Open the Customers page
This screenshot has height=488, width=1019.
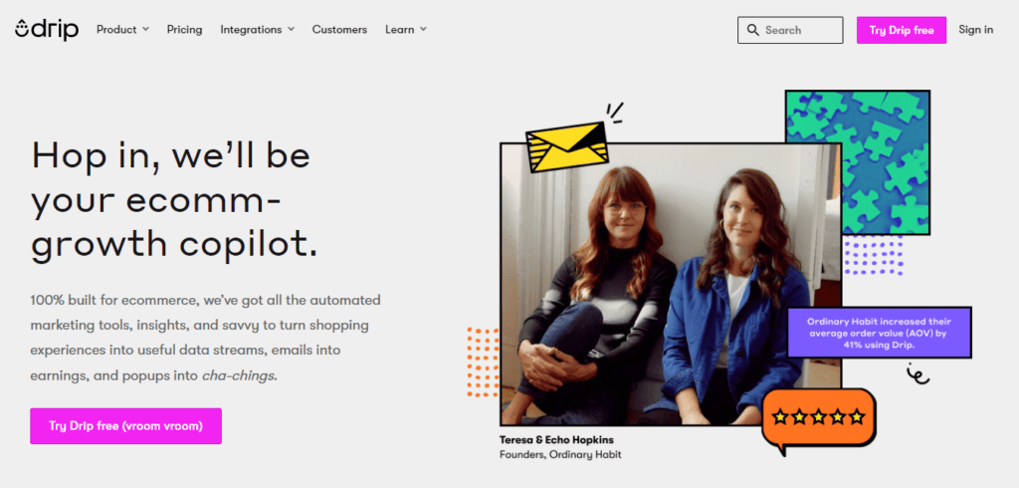click(x=339, y=29)
